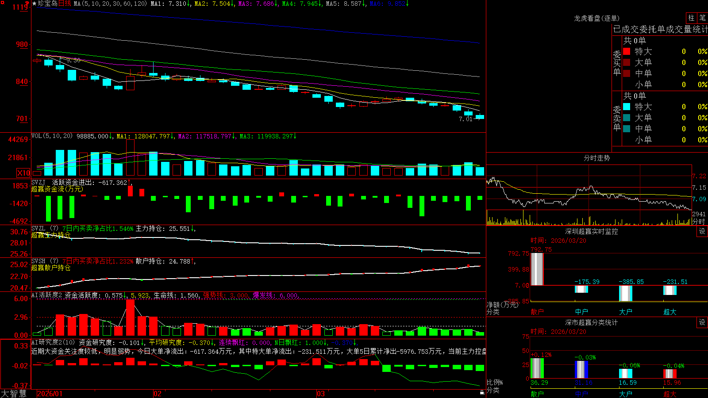Click the lock icon at the chart's bottom-right
Viewport: 708px width, 398px height.
482,393
